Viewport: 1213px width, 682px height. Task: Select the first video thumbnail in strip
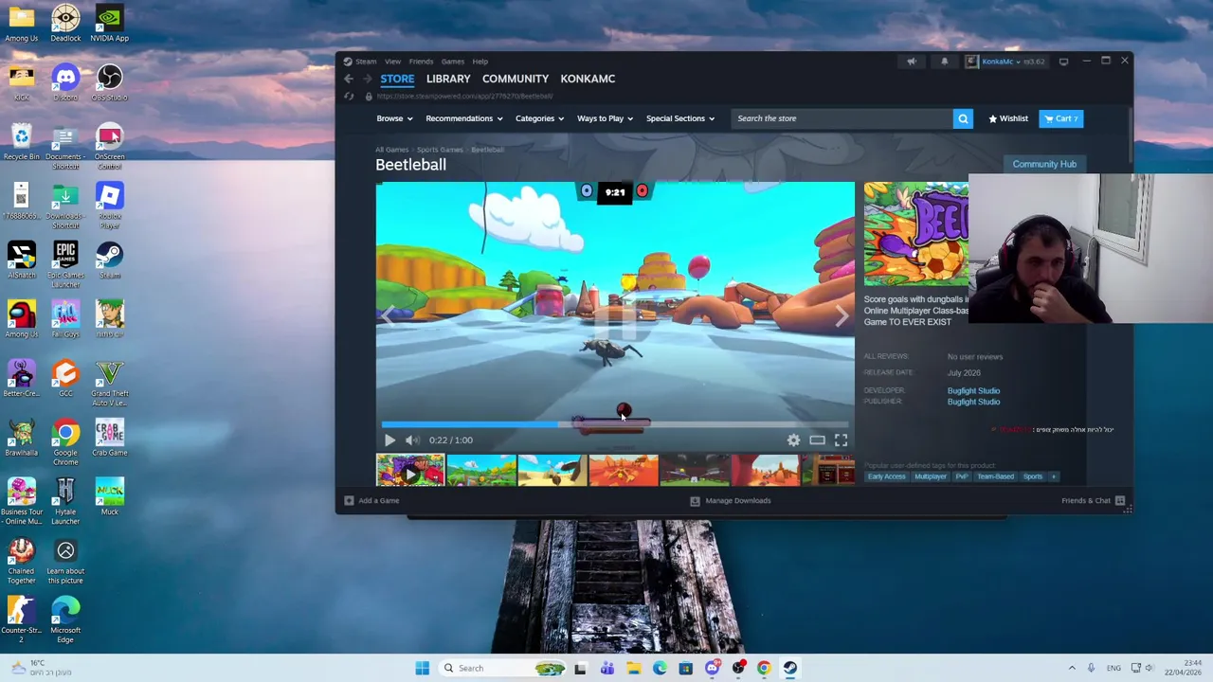click(x=410, y=471)
